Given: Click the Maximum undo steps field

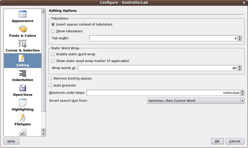Looking at the screenshot, I should (x=163, y=93).
